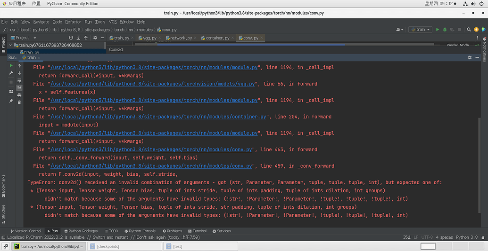
Task: Close the 'train' Run tab
Action: (39, 57)
